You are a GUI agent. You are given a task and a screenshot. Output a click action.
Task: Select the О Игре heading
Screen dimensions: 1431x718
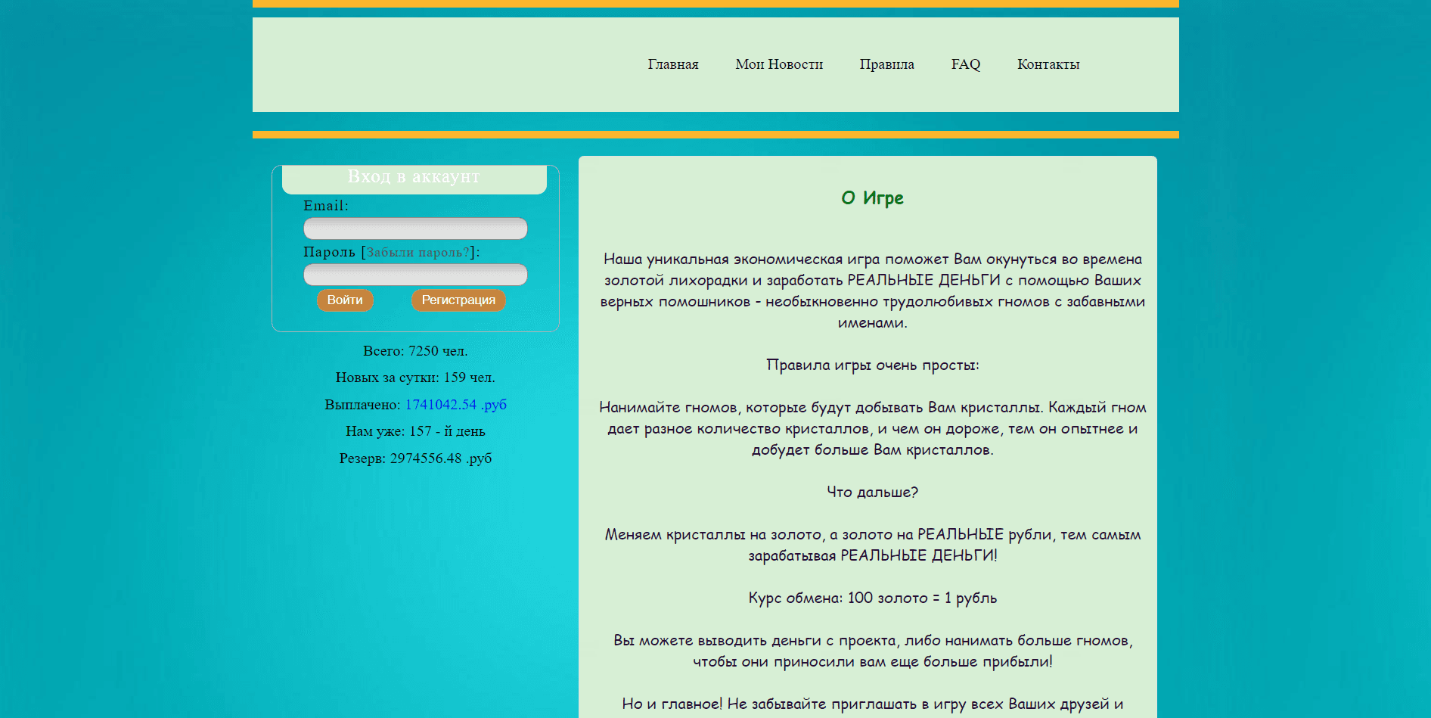coord(871,197)
